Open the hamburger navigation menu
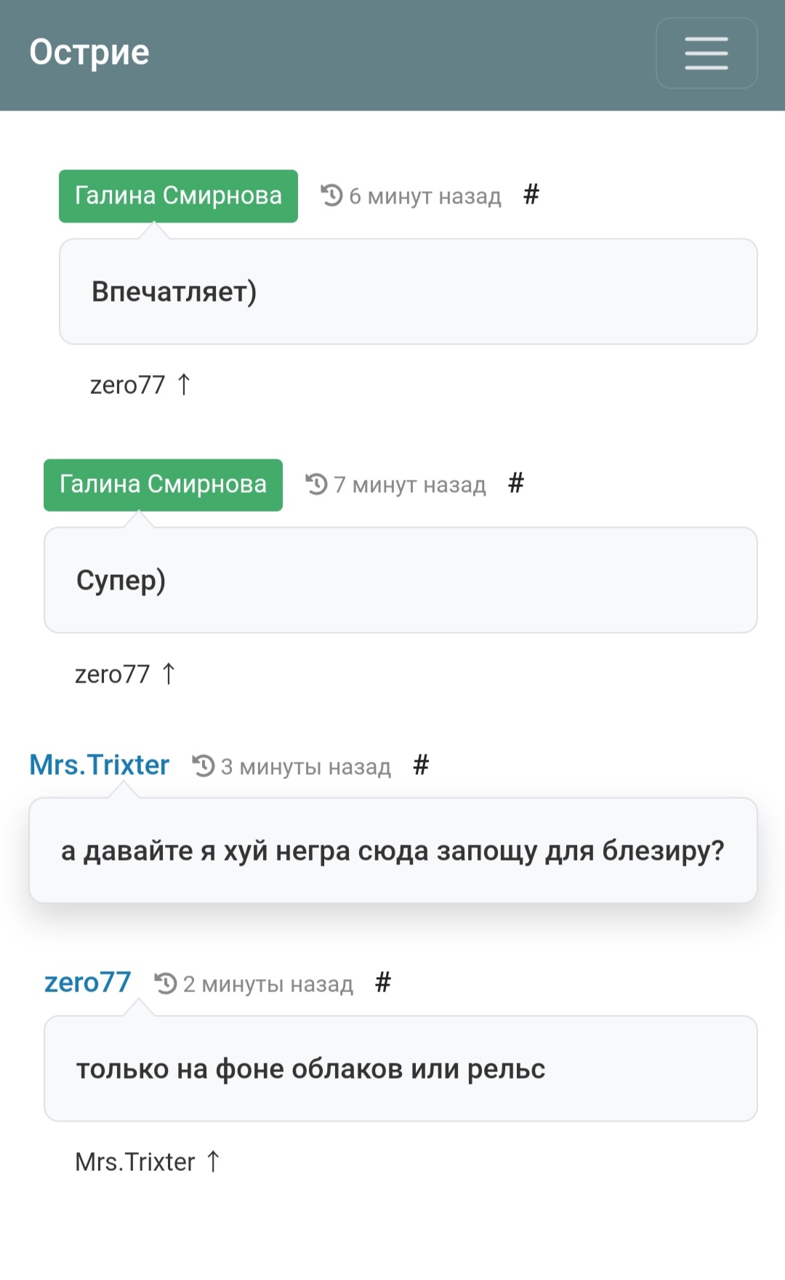This screenshot has width=785, height=1280. pyautogui.click(x=706, y=53)
